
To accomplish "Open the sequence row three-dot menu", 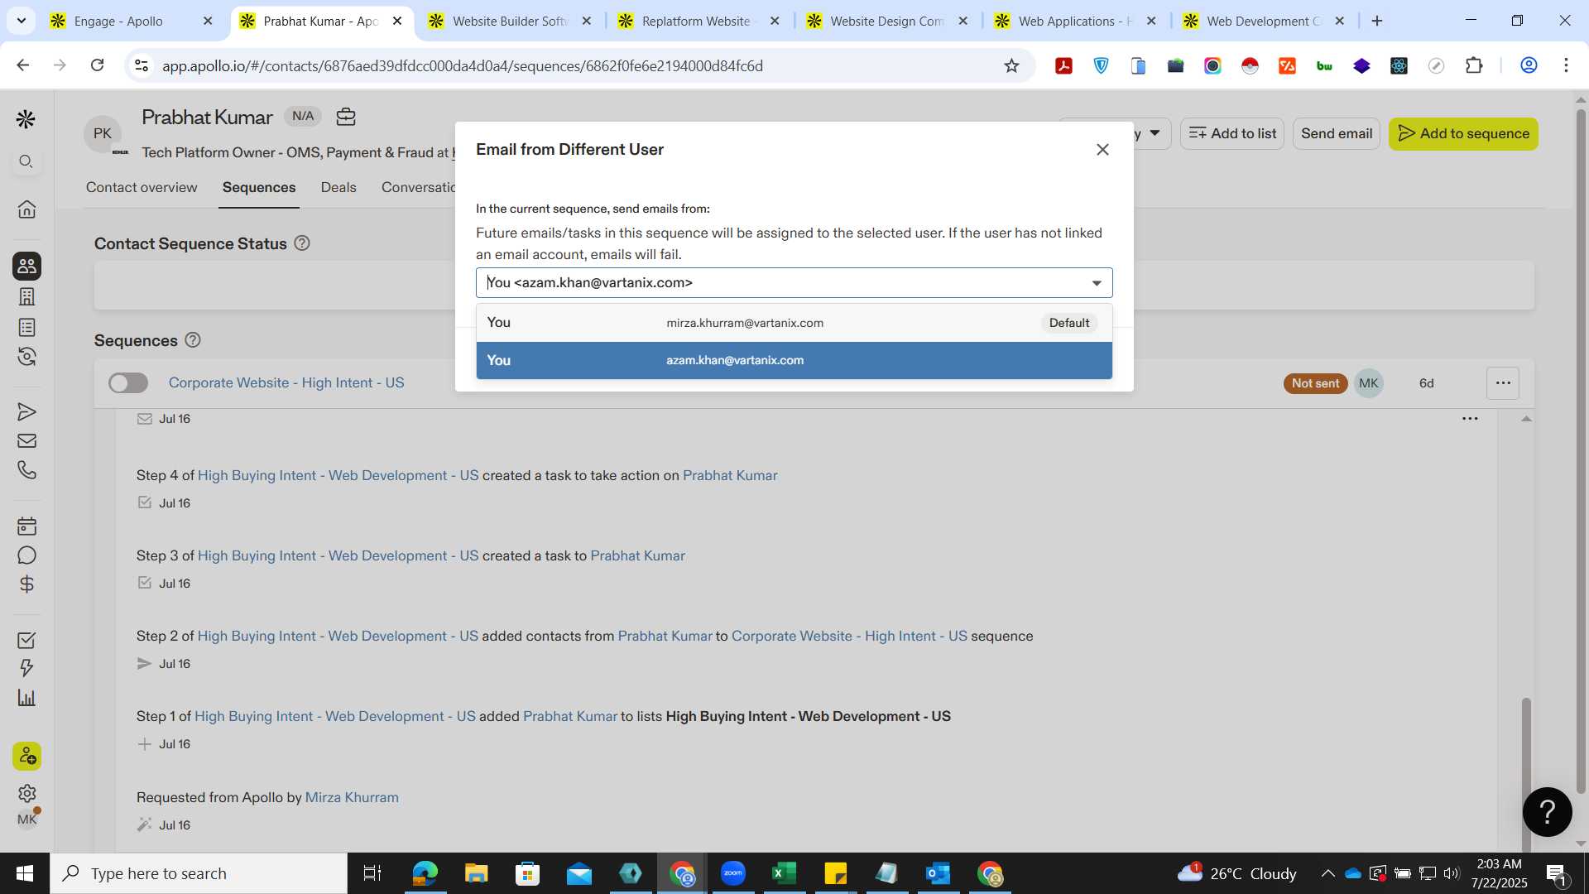I will pyautogui.click(x=1503, y=383).
